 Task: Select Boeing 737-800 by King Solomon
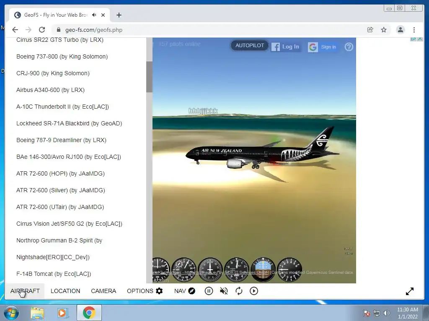[x=62, y=56]
